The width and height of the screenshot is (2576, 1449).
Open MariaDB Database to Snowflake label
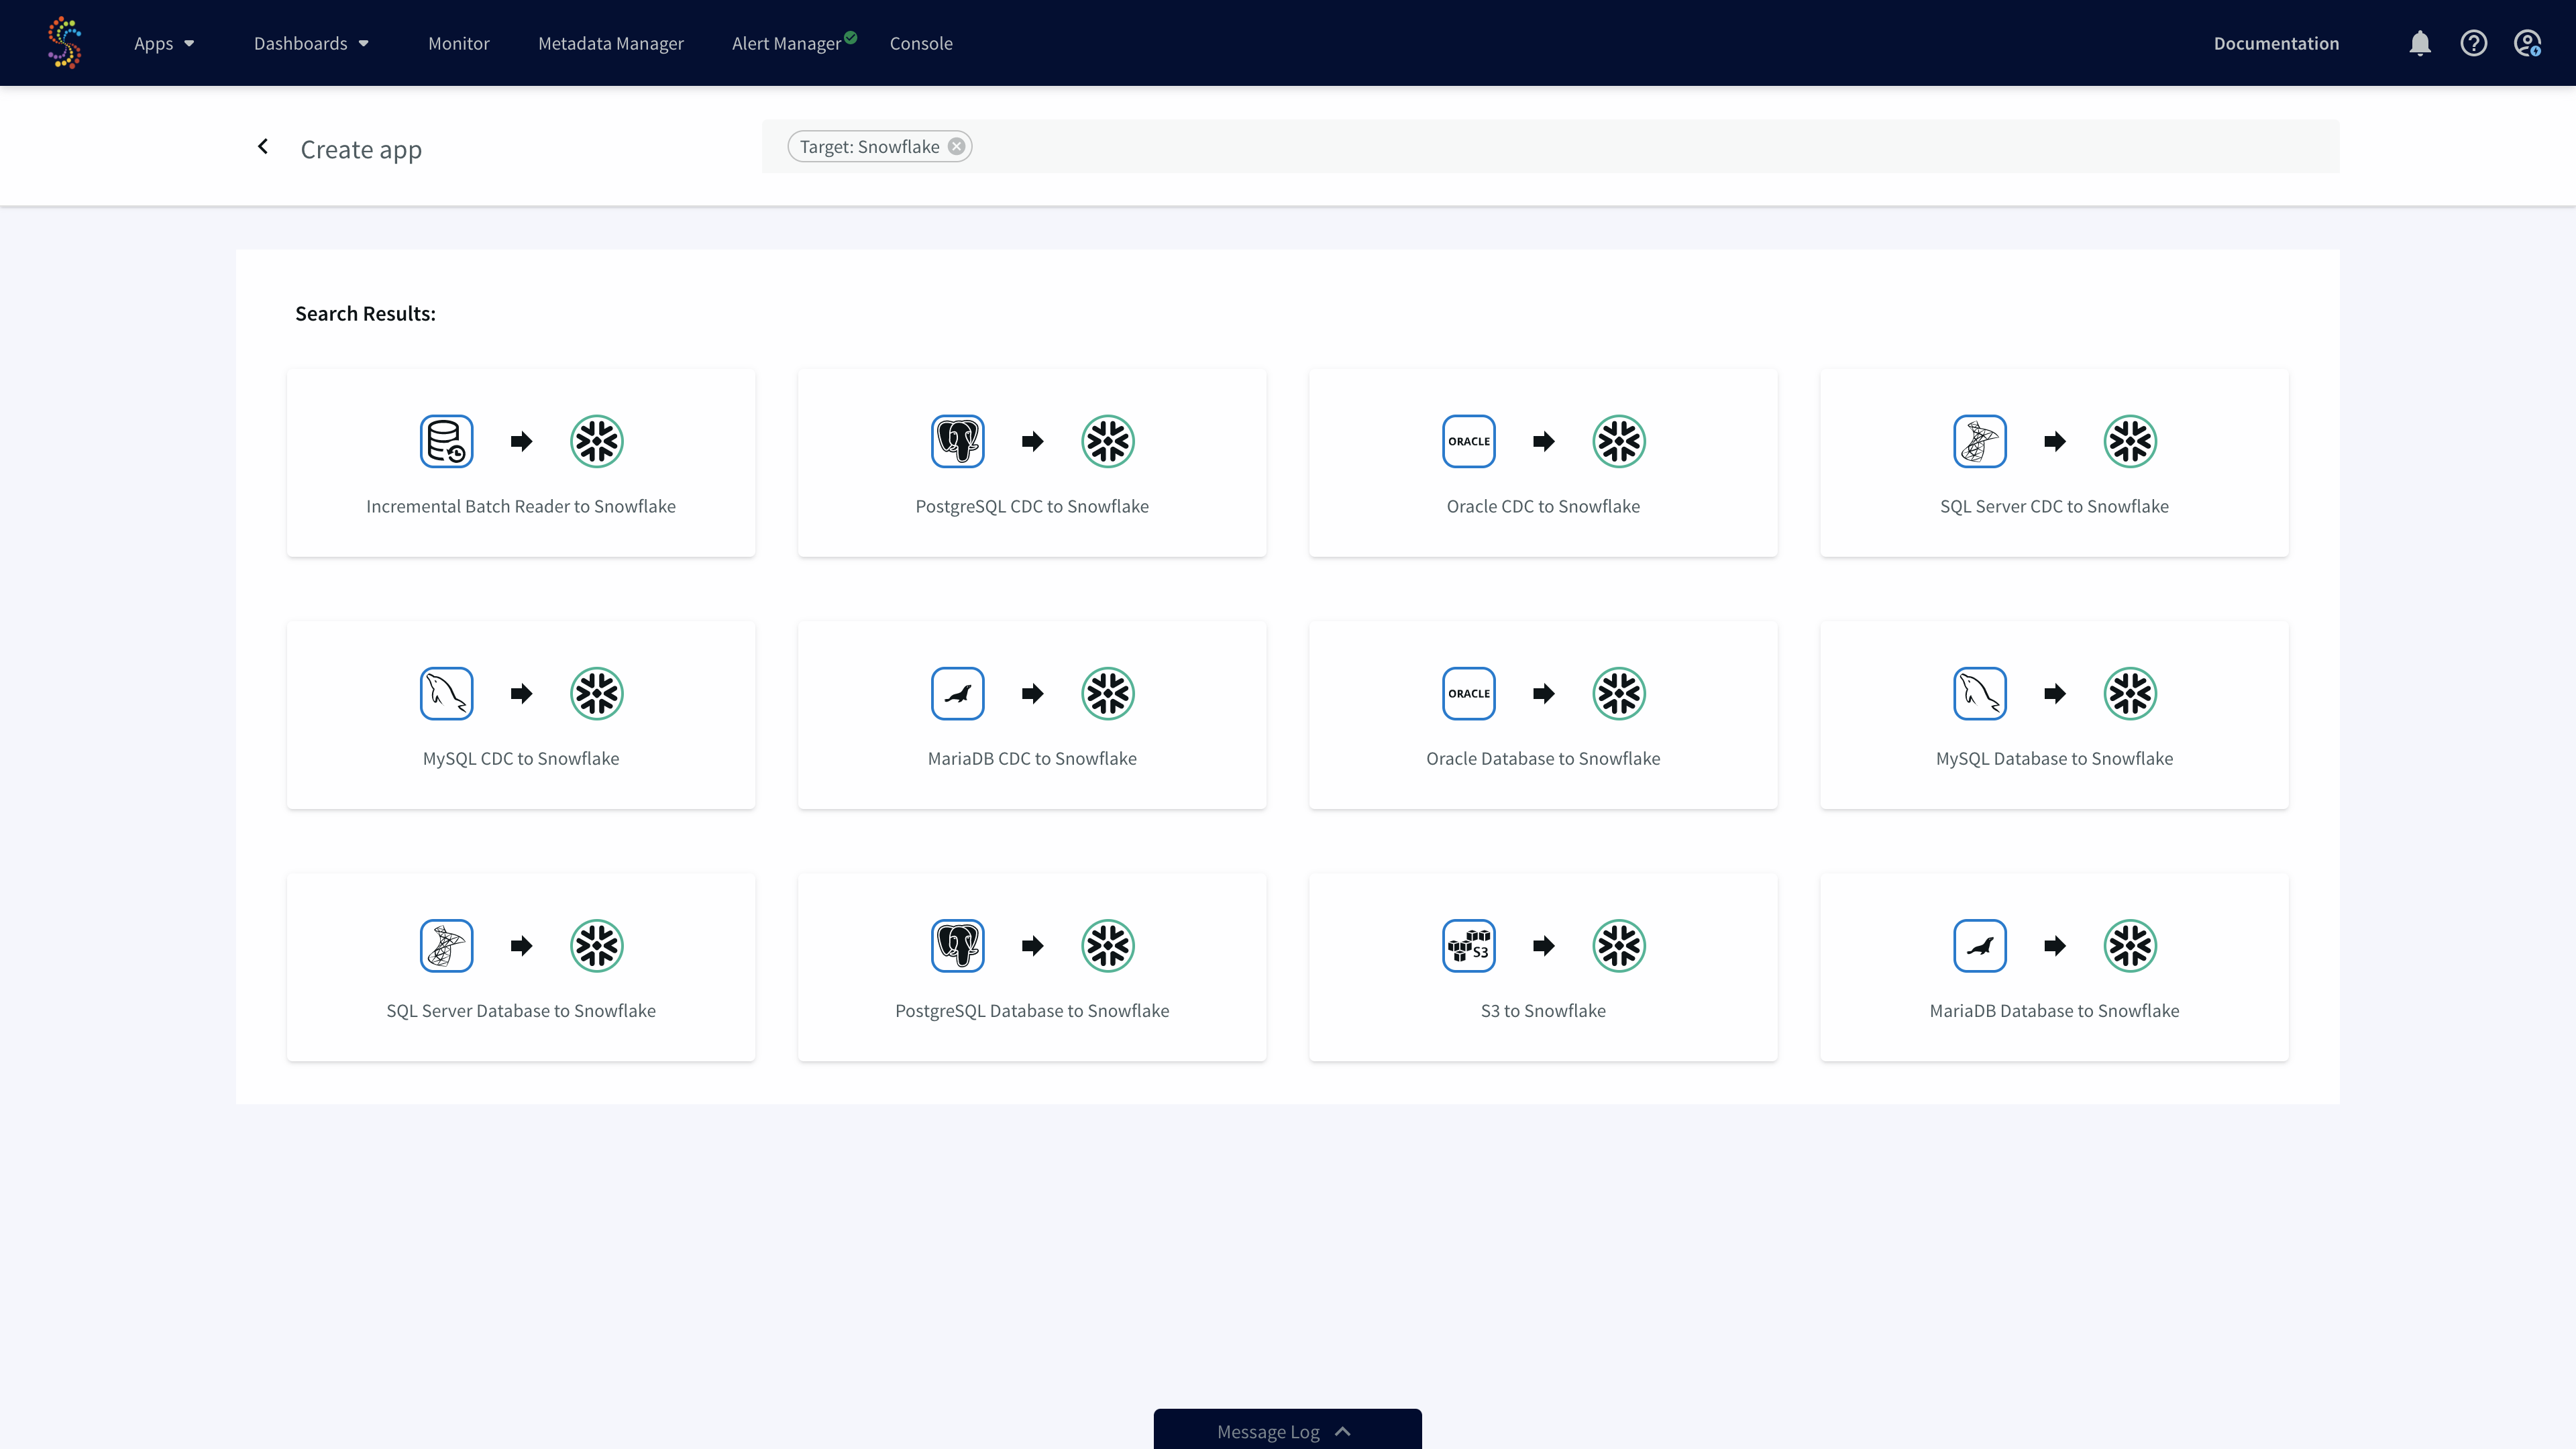(x=2054, y=1010)
